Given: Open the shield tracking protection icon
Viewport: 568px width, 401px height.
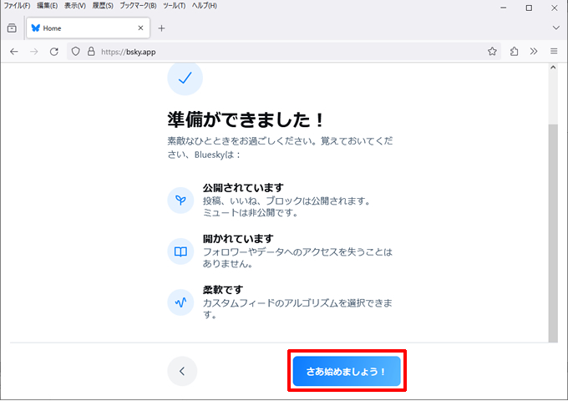Looking at the screenshot, I should pyautogui.click(x=75, y=52).
